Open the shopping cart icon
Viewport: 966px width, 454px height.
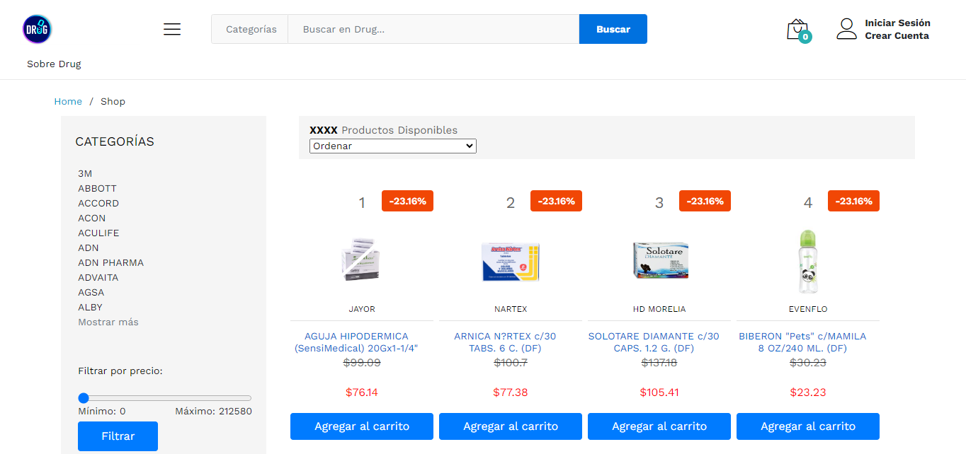pos(797,30)
